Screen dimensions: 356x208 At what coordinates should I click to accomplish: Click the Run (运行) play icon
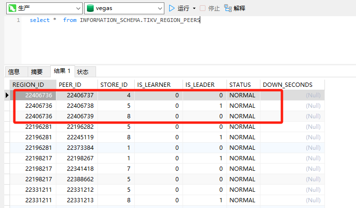pyautogui.click(x=172, y=8)
